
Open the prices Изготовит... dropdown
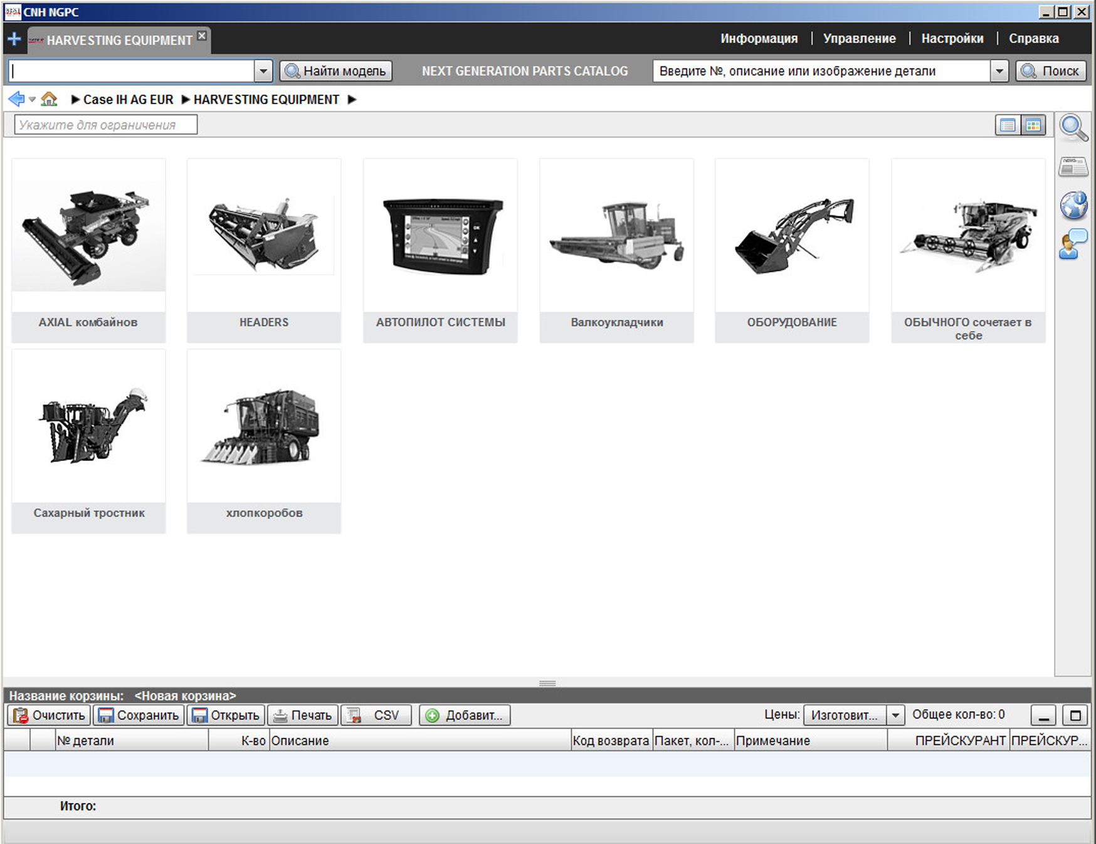pos(895,715)
